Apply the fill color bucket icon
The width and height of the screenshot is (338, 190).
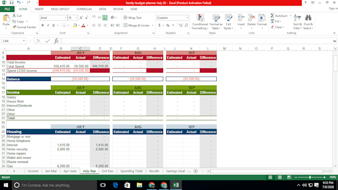pyautogui.click(x=75, y=25)
